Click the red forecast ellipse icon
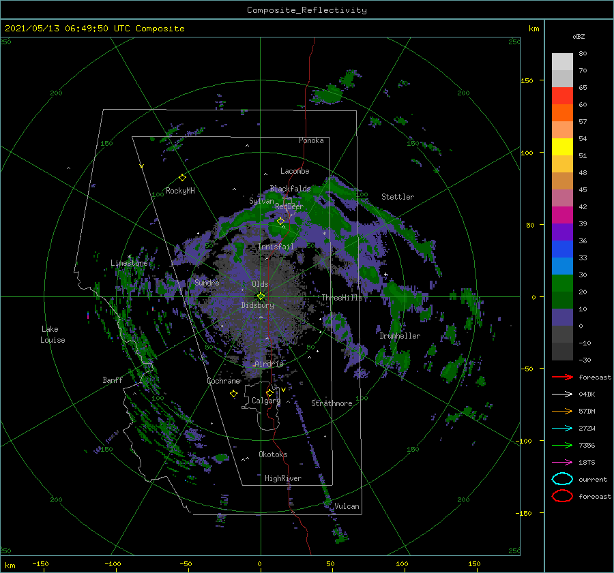This screenshot has height=573, width=614. coord(562,496)
